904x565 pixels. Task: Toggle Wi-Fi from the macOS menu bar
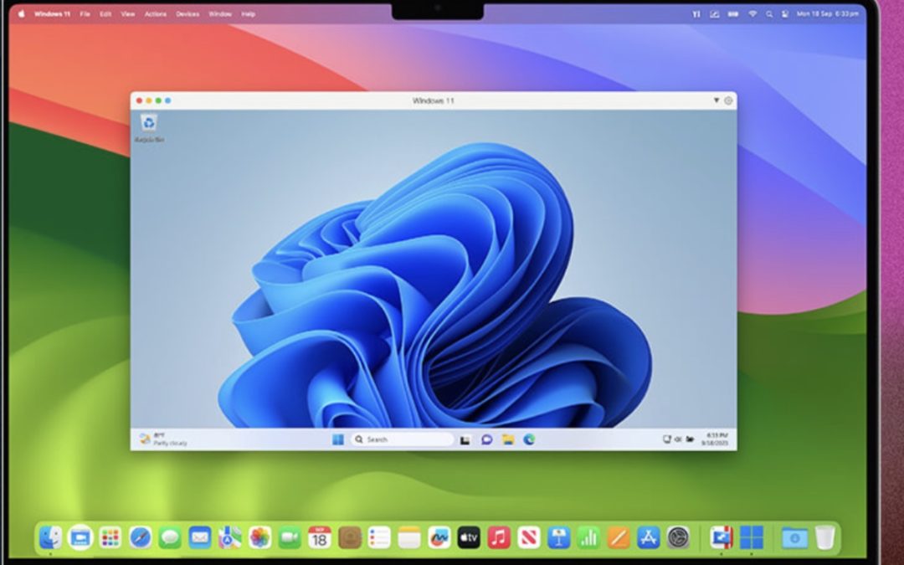[x=752, y=13]
